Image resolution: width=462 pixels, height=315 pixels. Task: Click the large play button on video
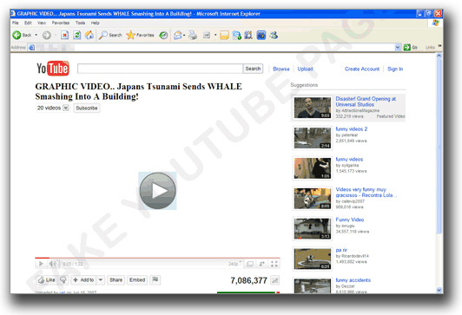[158, 191]
